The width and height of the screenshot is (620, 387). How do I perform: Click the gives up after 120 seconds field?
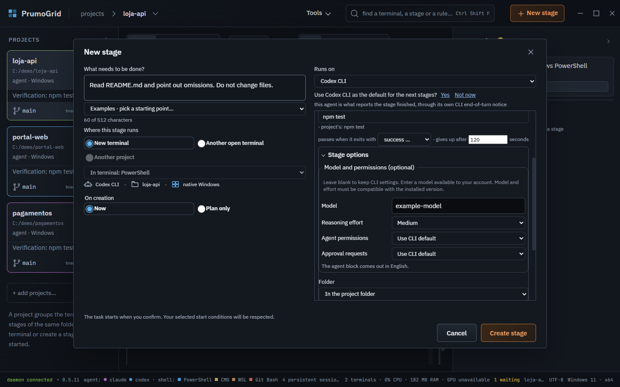pos(488,139)
